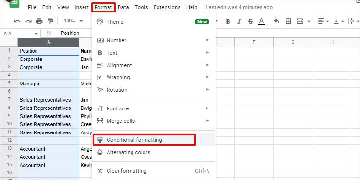Expand the Name box dropdown arrow
Viewport: 360px width, 180px height.
point(36,34)
